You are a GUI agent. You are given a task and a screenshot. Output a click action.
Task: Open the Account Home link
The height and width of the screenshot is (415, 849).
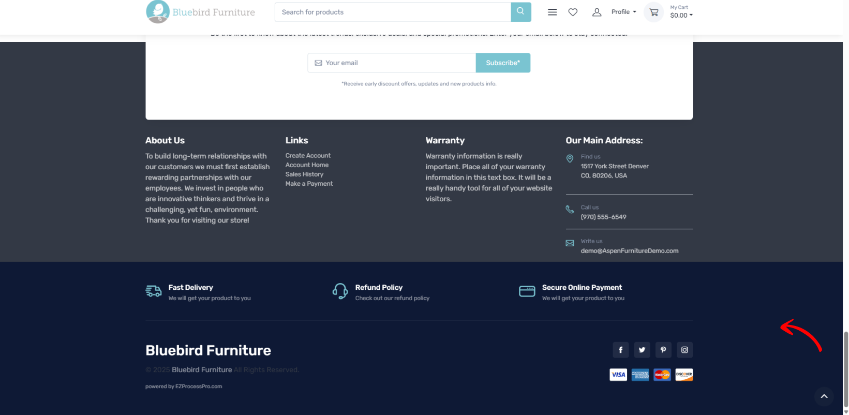tap(307, 165)
